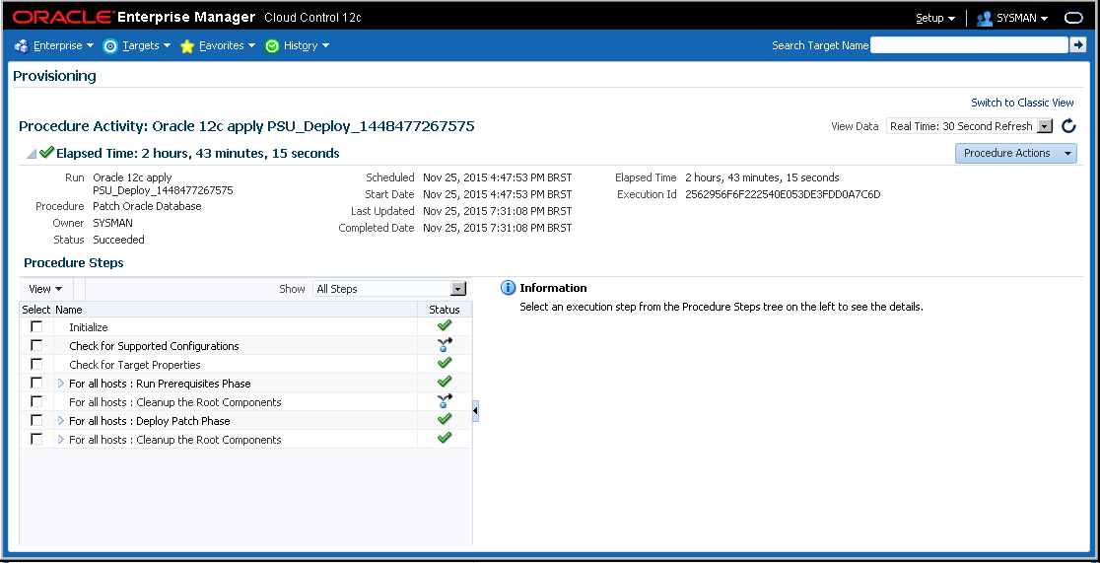The width and height of the screenshot is (1100, 563).
Task: Open the SYSMAN user menu
Action: point(1022,19)
